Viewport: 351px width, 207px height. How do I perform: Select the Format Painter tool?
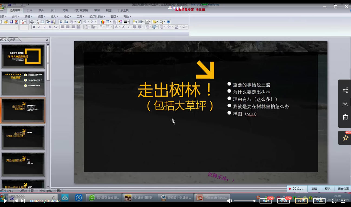79,22
